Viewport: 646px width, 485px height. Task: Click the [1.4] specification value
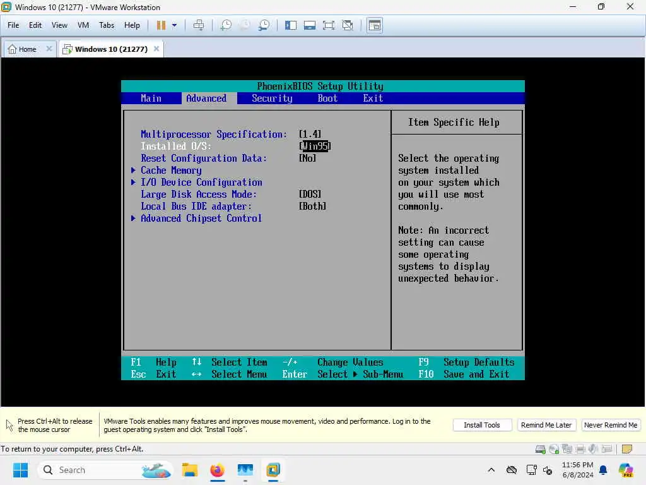pos(310,134)
